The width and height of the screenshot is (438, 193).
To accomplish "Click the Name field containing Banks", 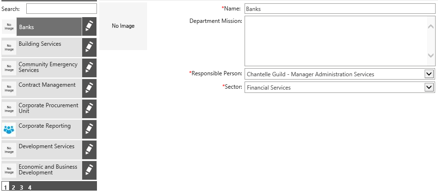I will click(339, 9).
